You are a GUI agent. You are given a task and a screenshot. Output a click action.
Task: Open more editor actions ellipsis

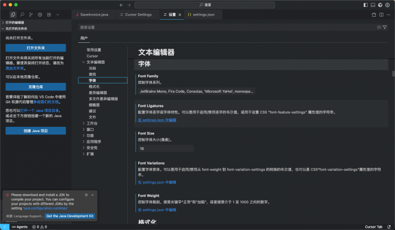[x=389, y=14]
